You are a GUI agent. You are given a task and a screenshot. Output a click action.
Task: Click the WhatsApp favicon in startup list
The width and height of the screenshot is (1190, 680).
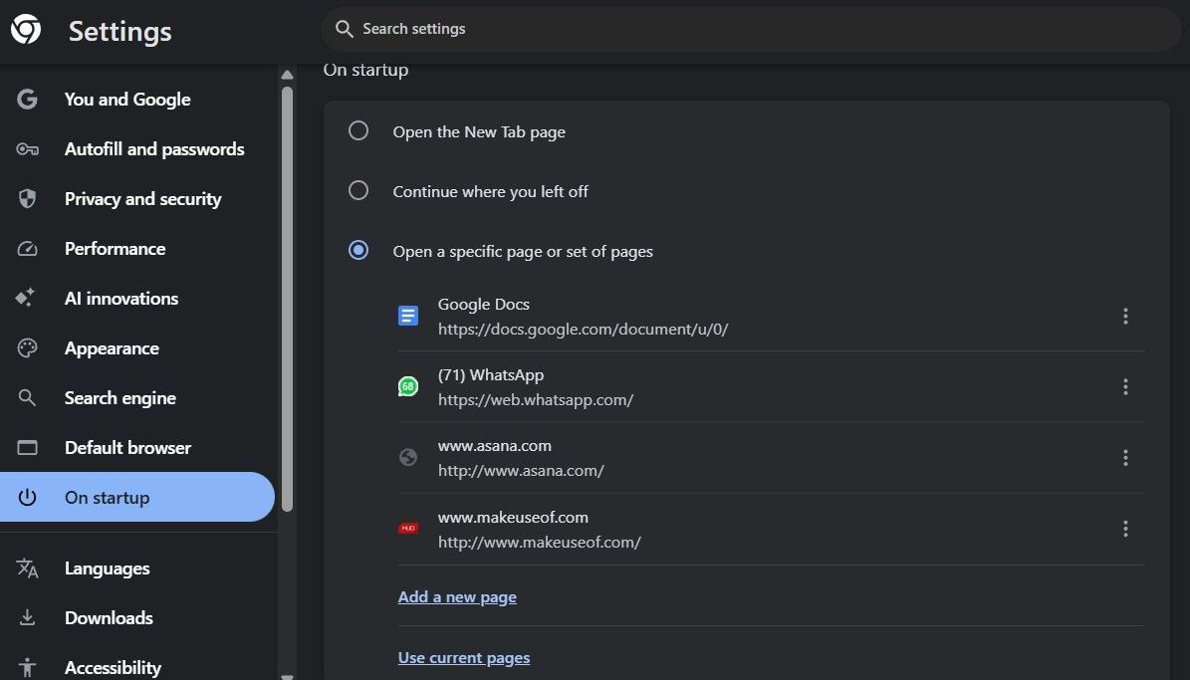[x=407, y=386]
